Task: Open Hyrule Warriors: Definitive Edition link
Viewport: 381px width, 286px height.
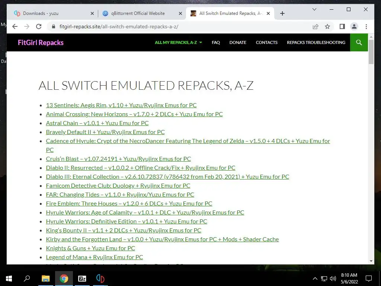Action: [x=127, y=222]
